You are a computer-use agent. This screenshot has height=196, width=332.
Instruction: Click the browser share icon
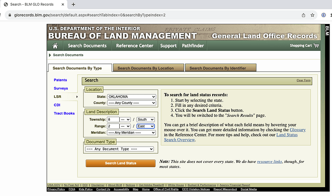[304, 15]
